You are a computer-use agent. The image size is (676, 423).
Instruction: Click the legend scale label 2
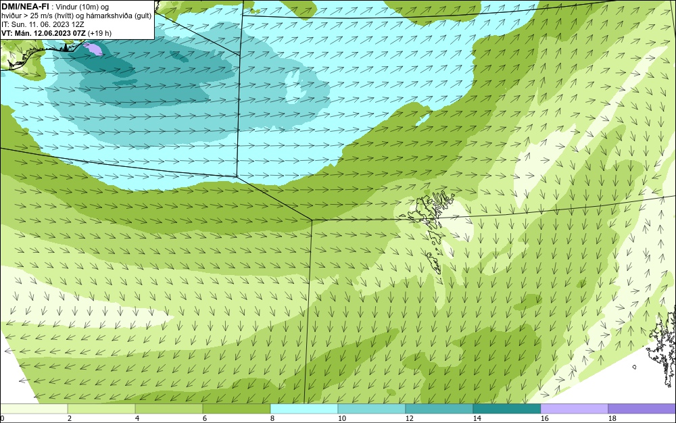point(70,418)
